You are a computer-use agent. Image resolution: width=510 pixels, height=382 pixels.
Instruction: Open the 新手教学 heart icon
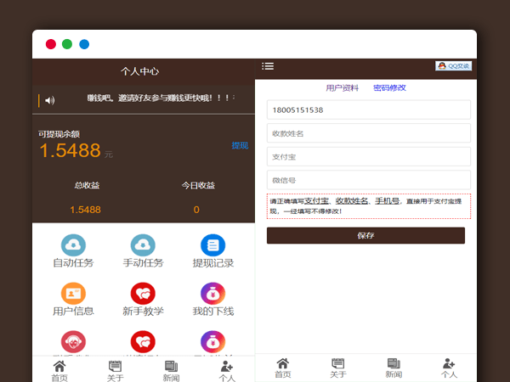[x=143, y=293]
